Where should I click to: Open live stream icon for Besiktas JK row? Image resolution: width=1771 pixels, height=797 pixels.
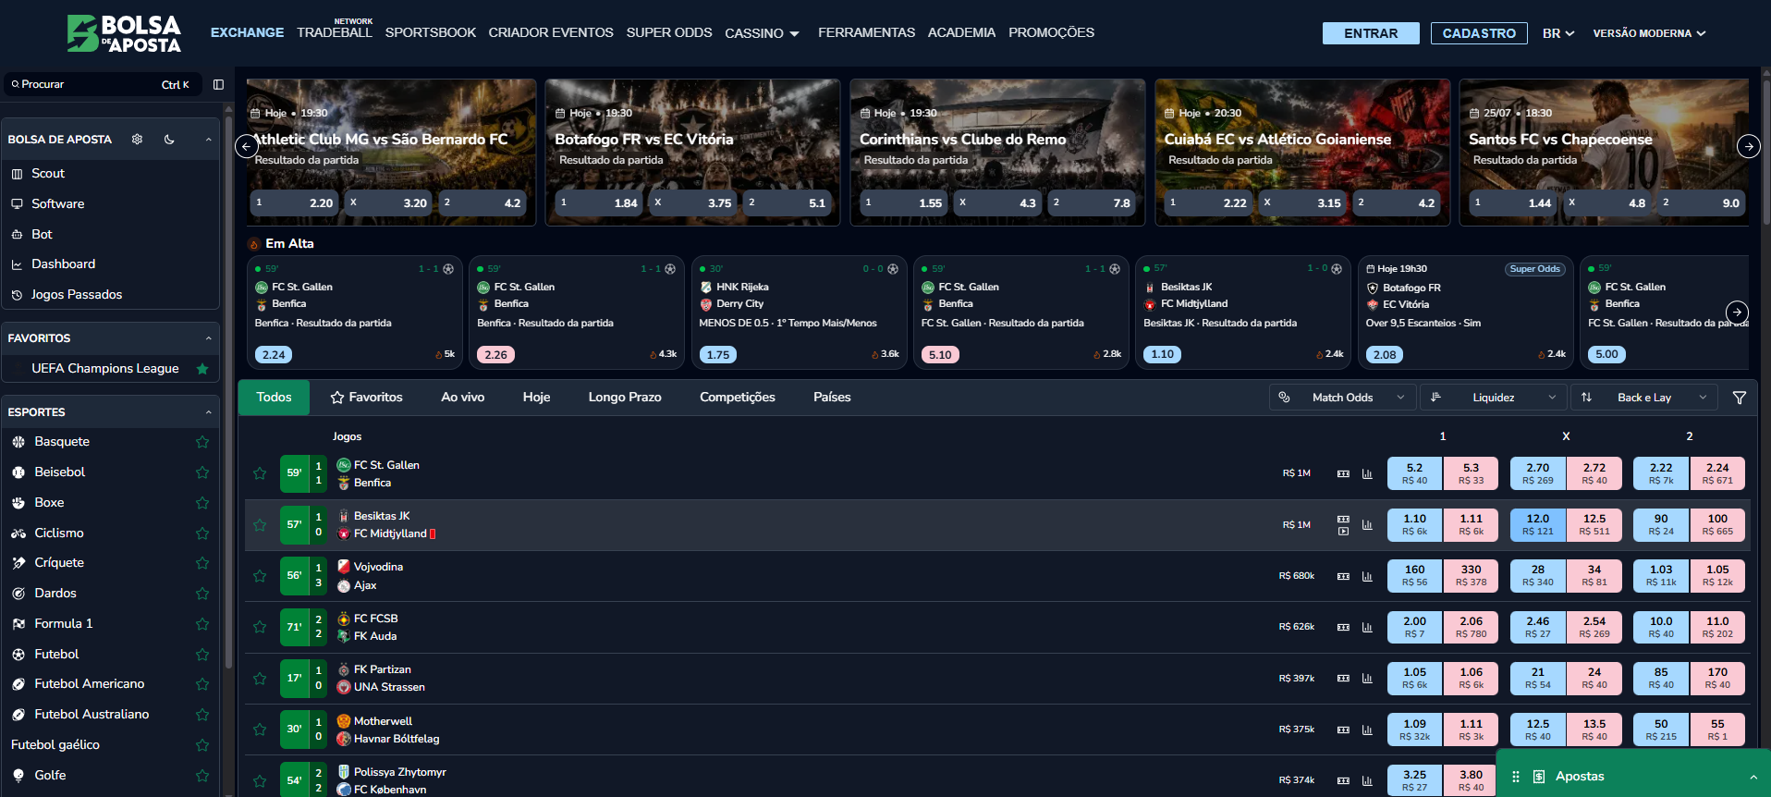[1343, 531]
